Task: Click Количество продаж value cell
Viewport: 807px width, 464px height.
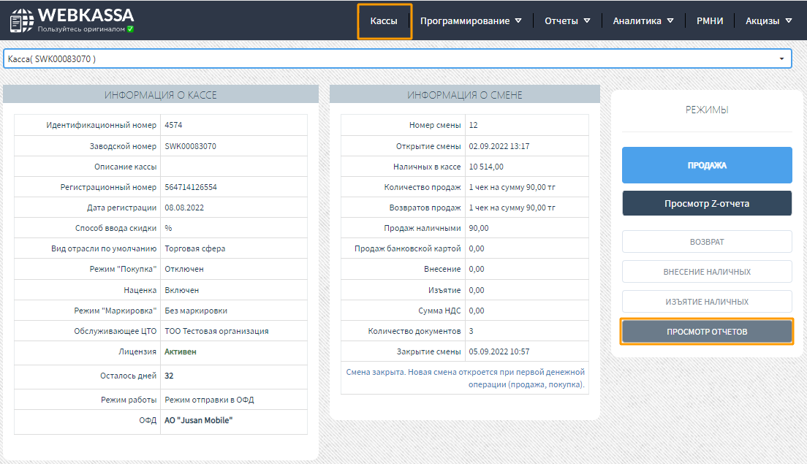Action: pos(526,187)
